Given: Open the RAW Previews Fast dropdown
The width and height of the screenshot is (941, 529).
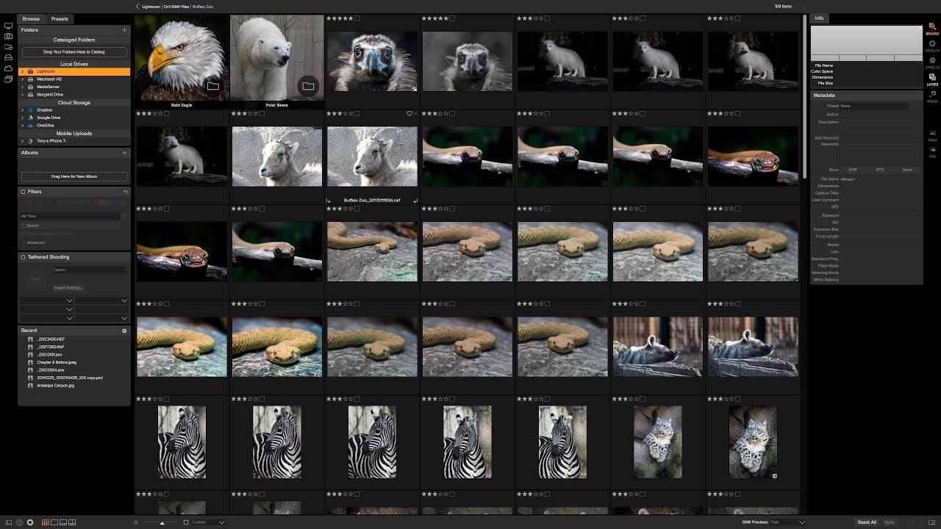Looking at the screenshot, I should (787, 522).
